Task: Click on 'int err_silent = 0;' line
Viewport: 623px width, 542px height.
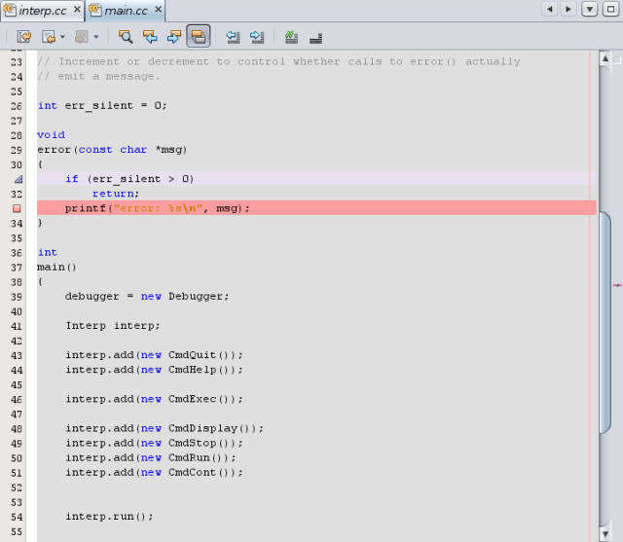Action: pyautogui.click(x=102, y=106)
